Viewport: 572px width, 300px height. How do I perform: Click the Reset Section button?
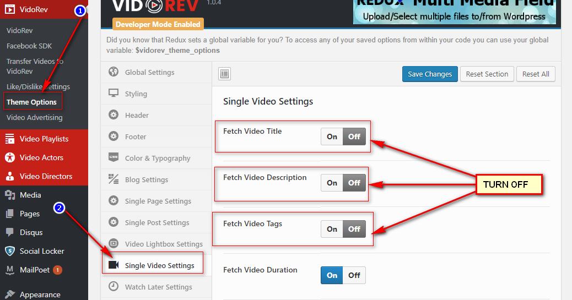point(487,74)
